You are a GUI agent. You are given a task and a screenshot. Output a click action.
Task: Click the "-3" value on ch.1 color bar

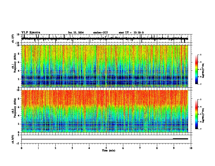click(200, 55)
